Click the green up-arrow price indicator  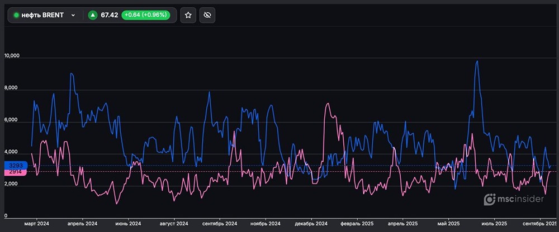93,15
